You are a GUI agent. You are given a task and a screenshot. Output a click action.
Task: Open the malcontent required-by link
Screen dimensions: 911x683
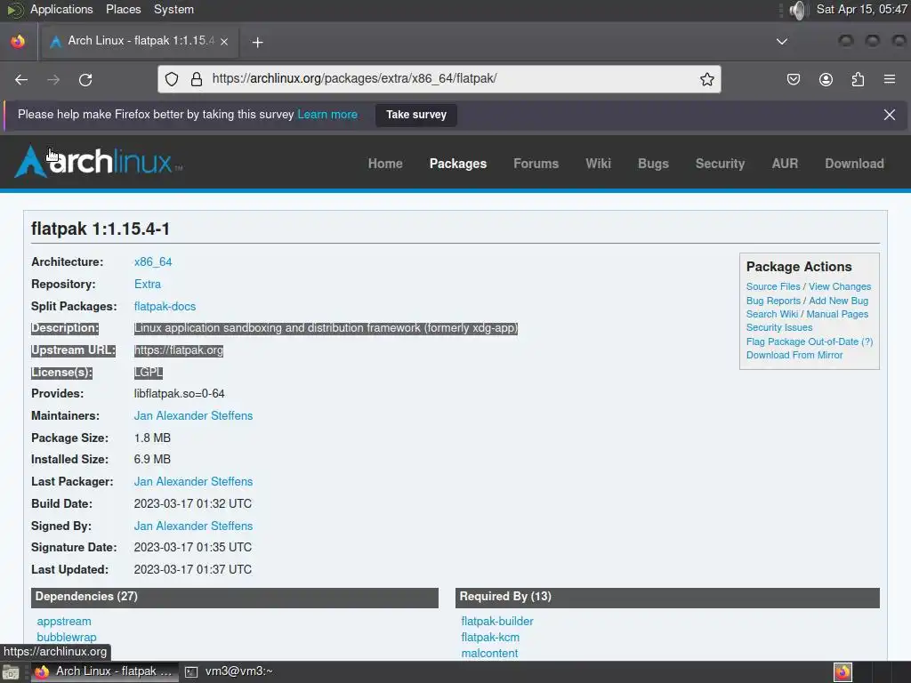(490, 654)
